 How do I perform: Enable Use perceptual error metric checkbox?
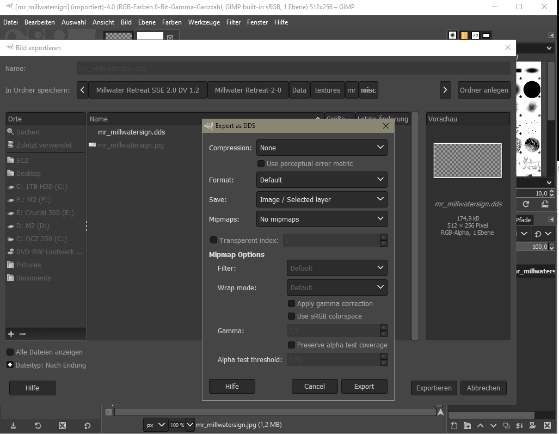261,164
